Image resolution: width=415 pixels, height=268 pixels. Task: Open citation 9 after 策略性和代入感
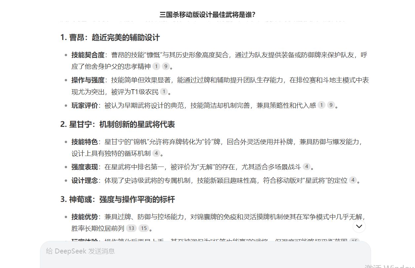[331, 105]
